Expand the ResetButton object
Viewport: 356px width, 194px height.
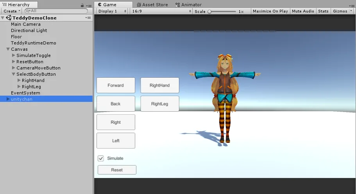(x=13, y=62)
